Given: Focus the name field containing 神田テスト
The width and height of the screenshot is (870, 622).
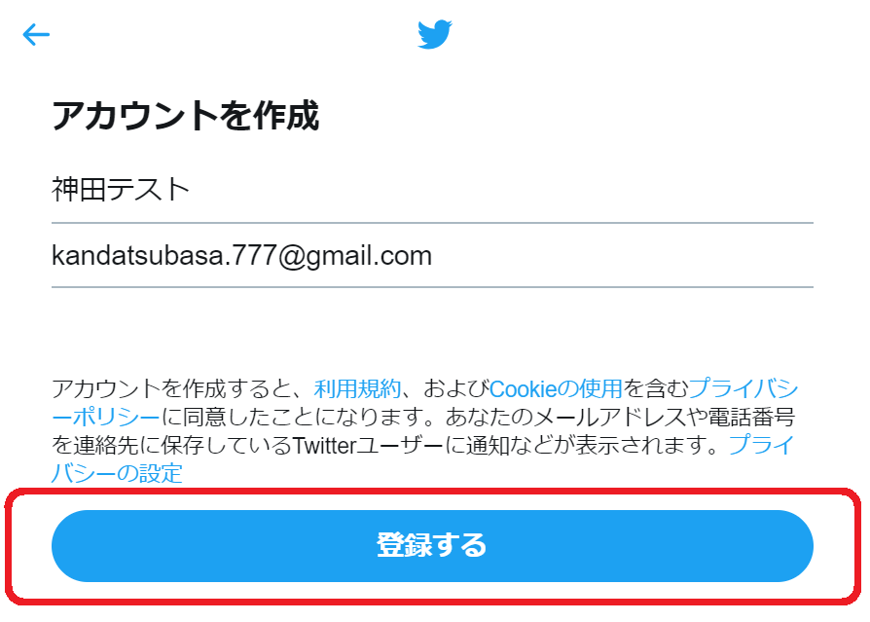Looking at the screenshot, I should tap(432, 190).
